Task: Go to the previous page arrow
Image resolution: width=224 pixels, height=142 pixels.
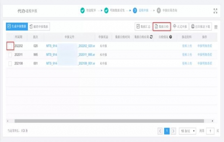Action: (x=160, y=131)
